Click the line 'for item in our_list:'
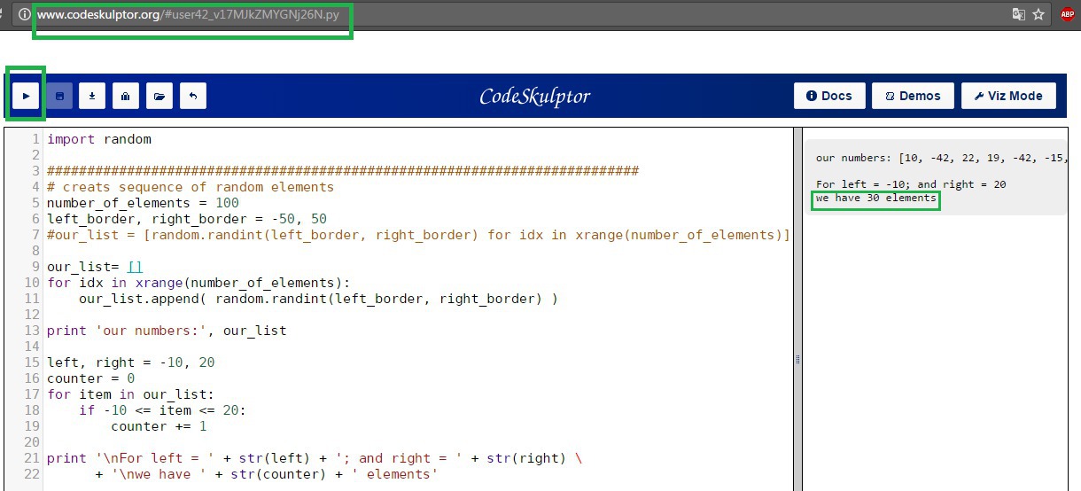This screenshot has height=491, width=1081. tap(131, 394)
